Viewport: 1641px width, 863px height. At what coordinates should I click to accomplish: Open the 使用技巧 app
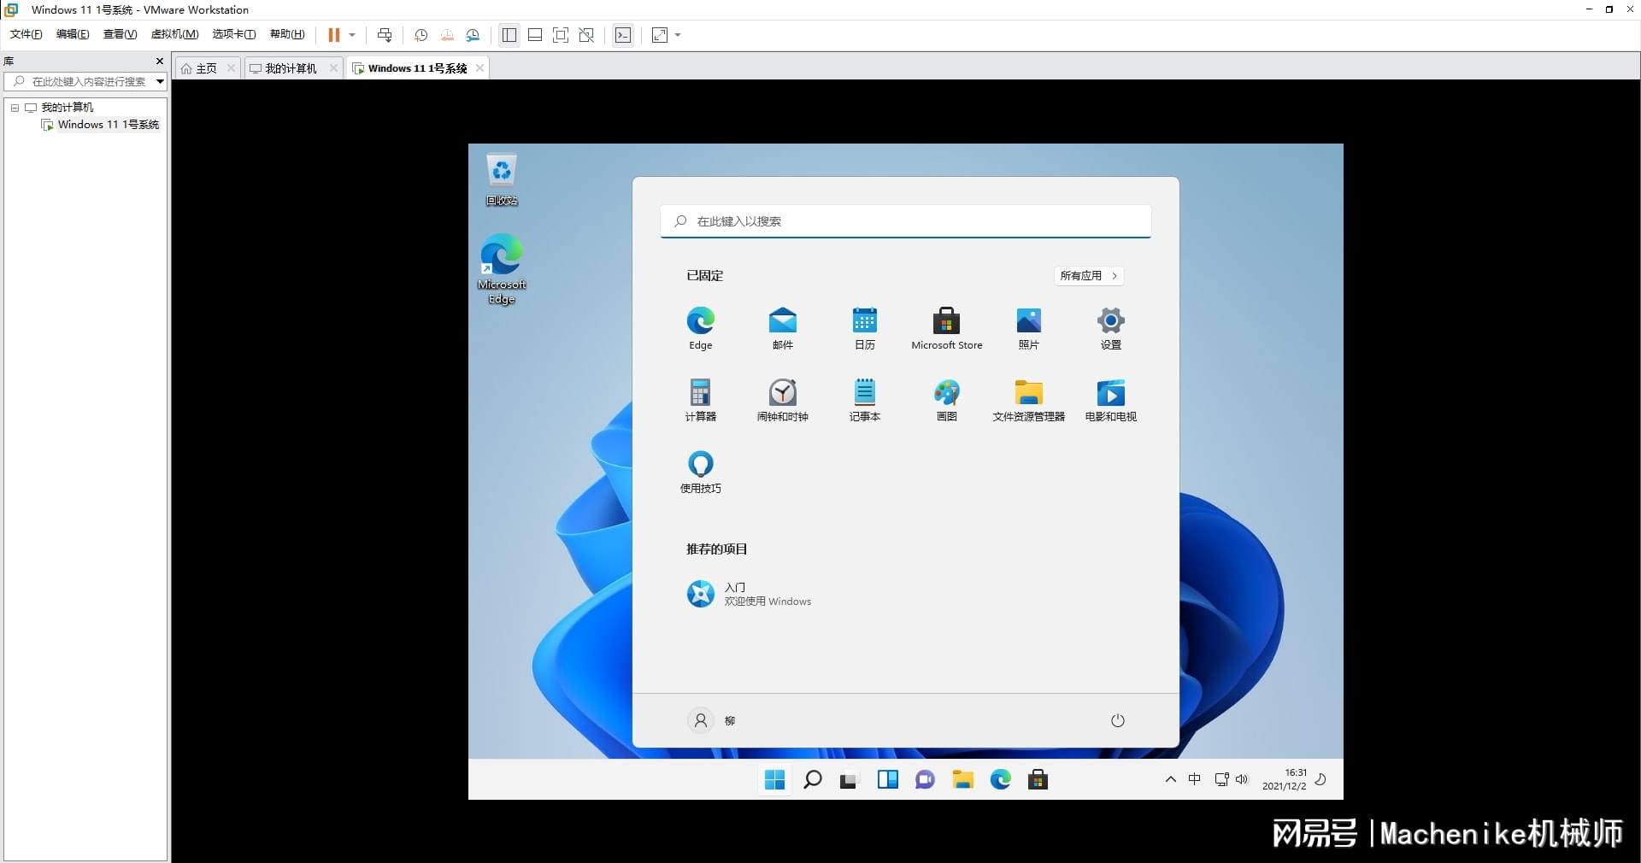click(x=701, y=472)
